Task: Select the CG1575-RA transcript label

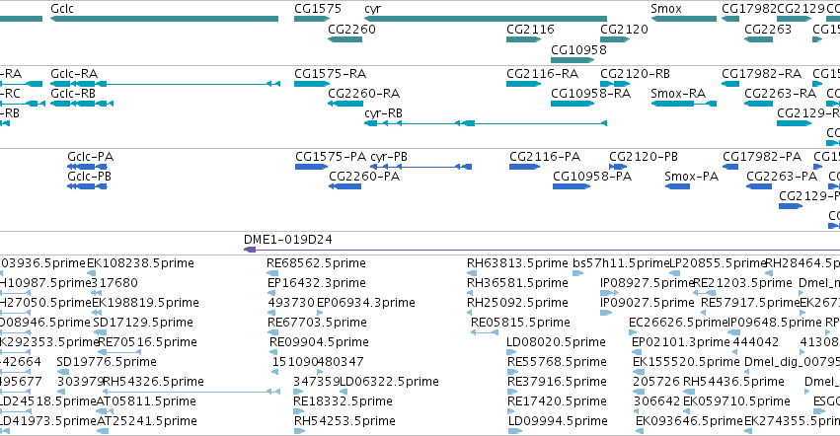Action: pos(330,73)
